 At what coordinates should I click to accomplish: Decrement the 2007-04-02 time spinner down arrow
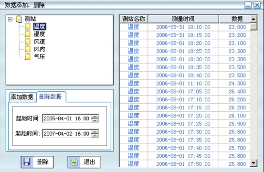(95, 136)
